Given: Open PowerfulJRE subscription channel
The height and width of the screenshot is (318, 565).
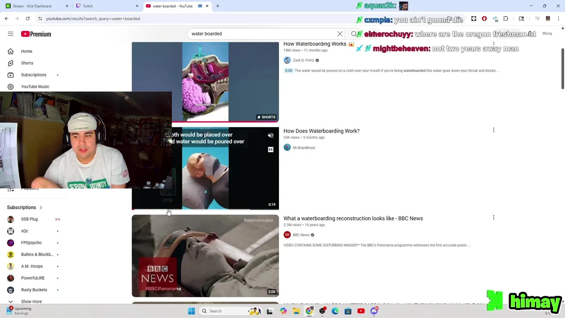Looking at the screenshot, I should [x=34, y=278].
